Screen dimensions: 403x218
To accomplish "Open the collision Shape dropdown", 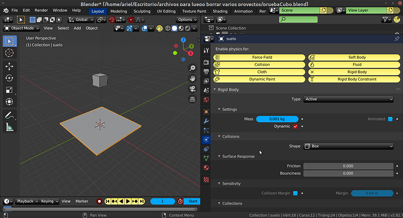I will point(348,146).
